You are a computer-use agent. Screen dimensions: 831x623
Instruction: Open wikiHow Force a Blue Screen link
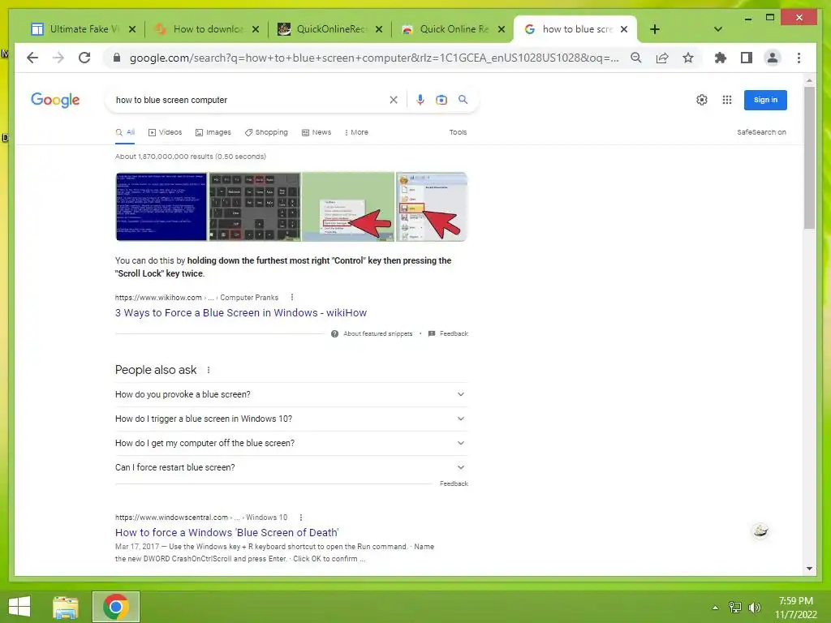(x=240, y=312)
